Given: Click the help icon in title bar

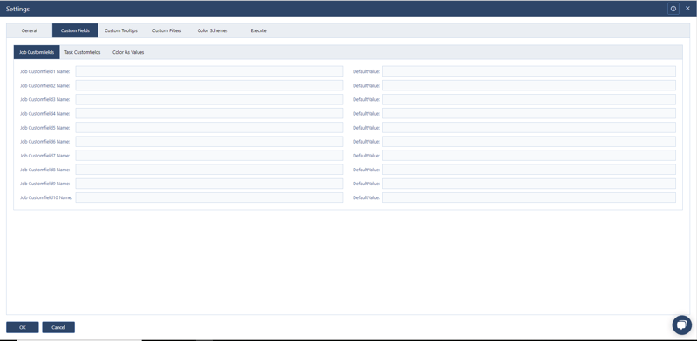Looking at the screenshot, I should pyautogui.click(x=673, y=9).
